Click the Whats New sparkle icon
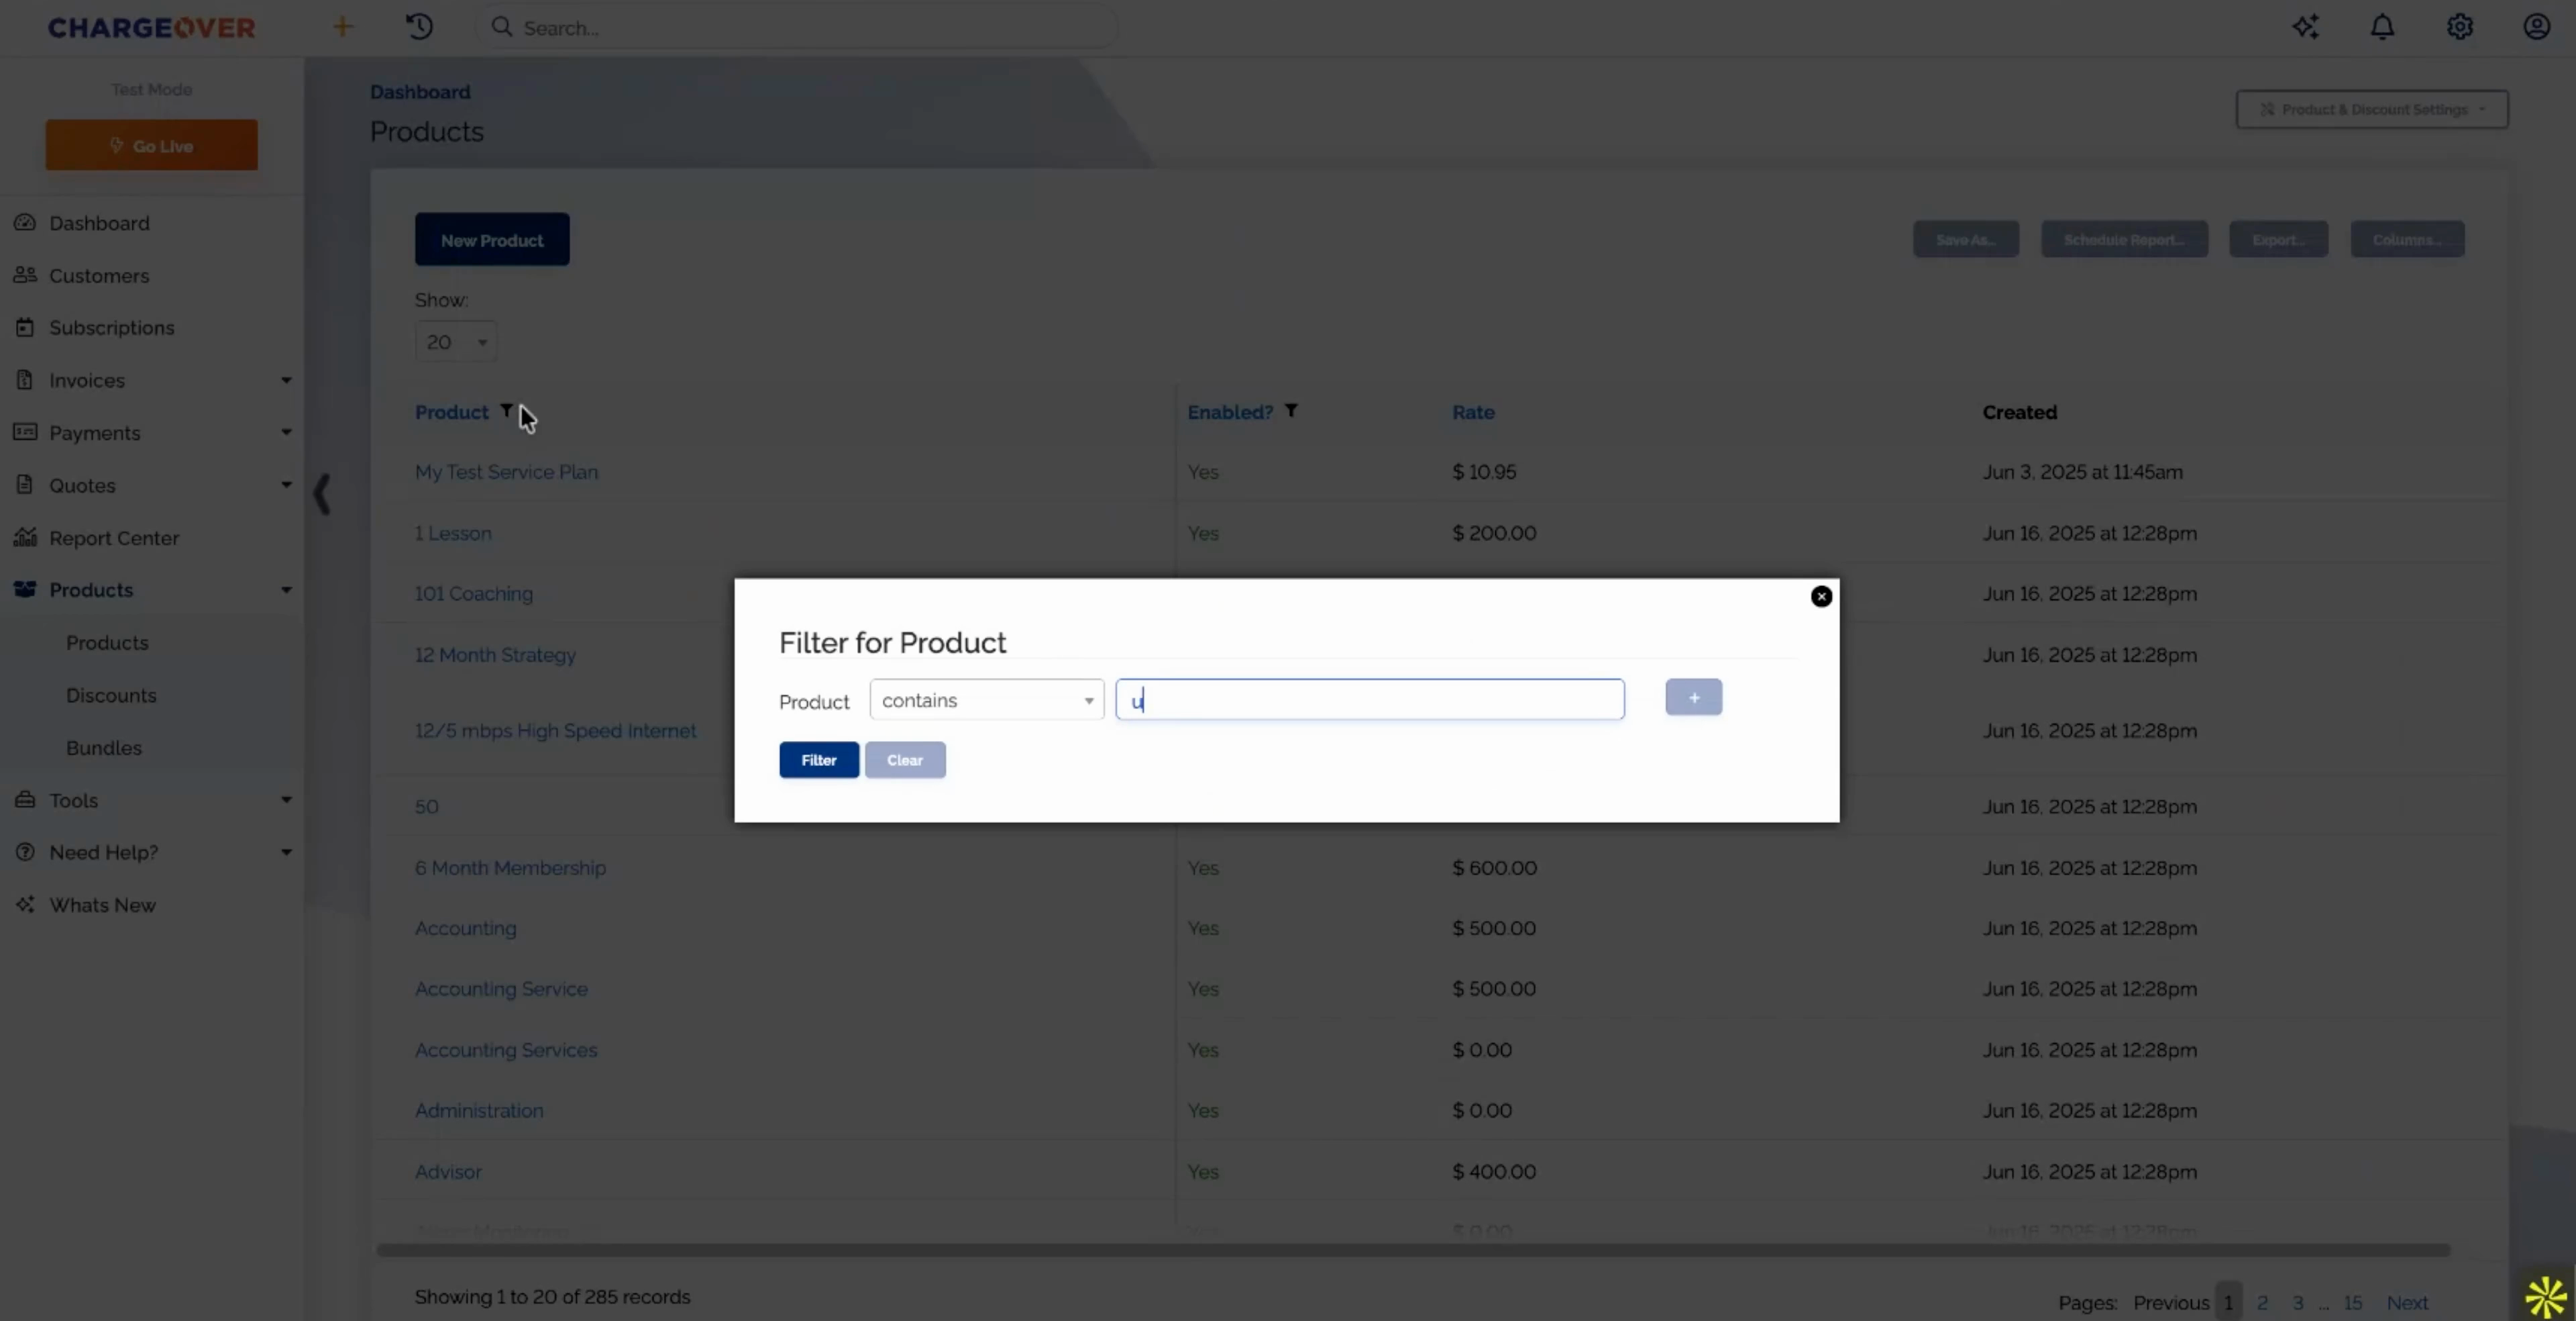Image resolution: width=2576 pixels, height=1321 pixels. [25, 905]
